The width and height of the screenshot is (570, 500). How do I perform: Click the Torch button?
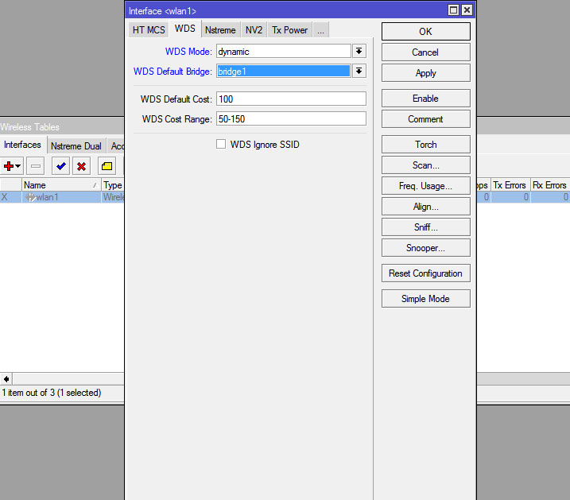(x=425, y=145)
